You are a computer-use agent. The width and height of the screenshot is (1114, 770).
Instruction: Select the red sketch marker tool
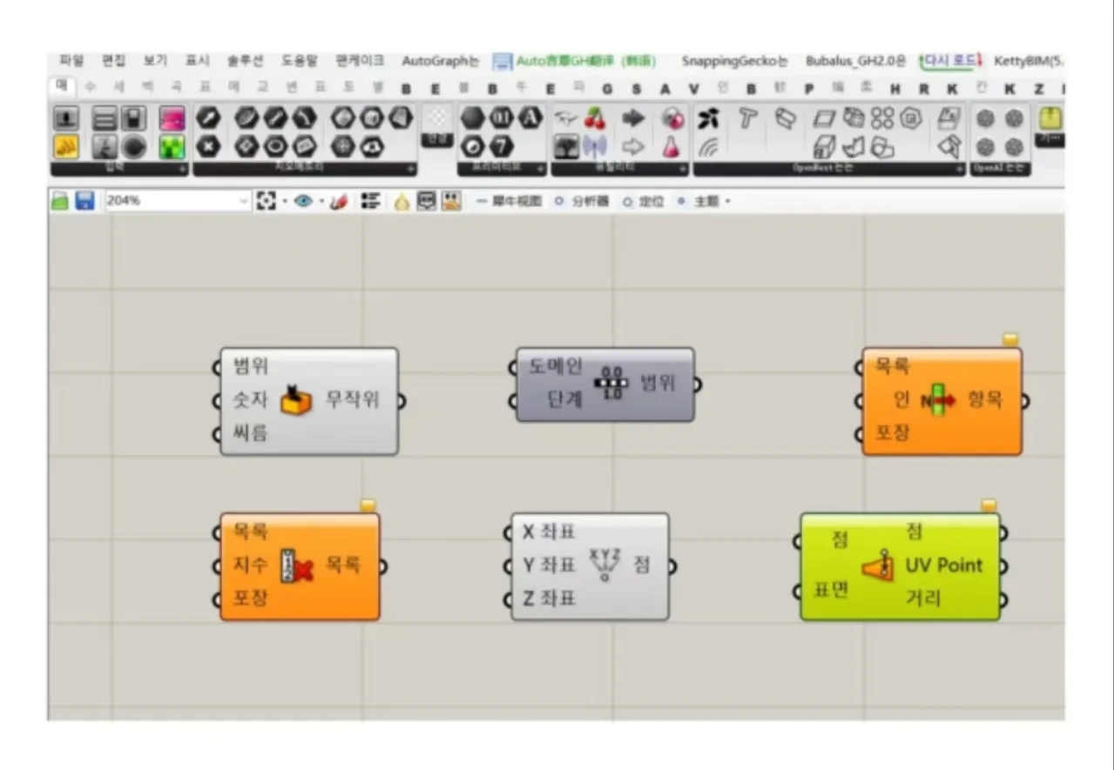[340, 201]
